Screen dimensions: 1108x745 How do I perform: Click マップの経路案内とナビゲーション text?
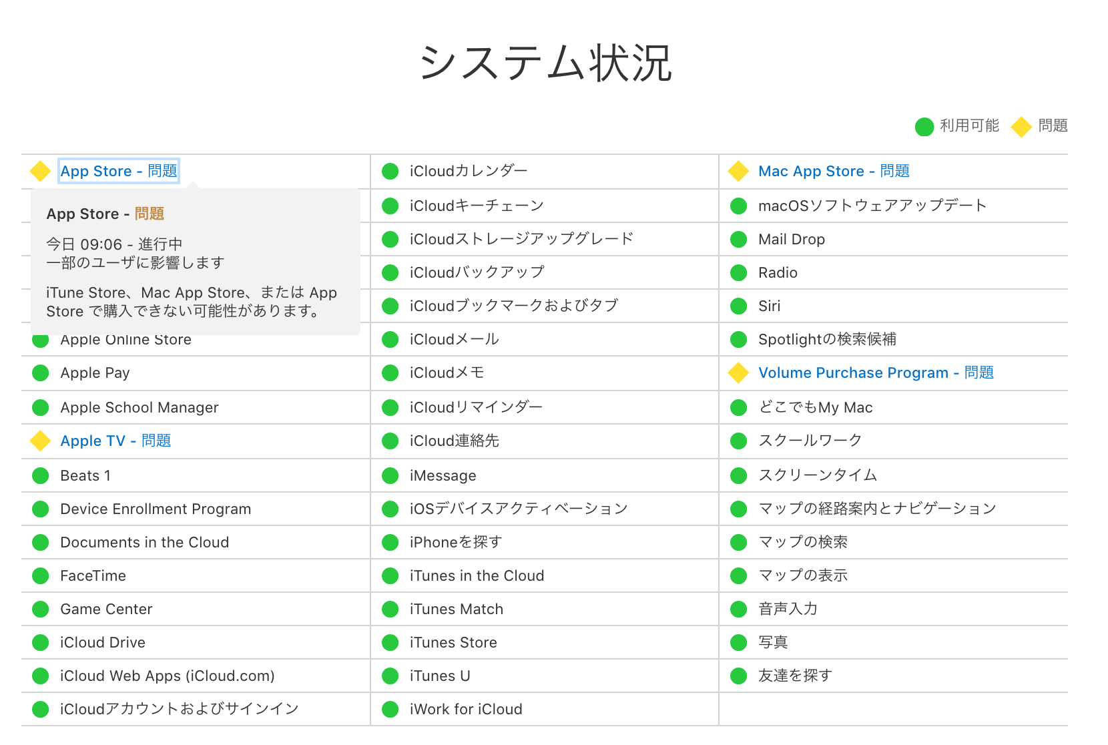878,509
